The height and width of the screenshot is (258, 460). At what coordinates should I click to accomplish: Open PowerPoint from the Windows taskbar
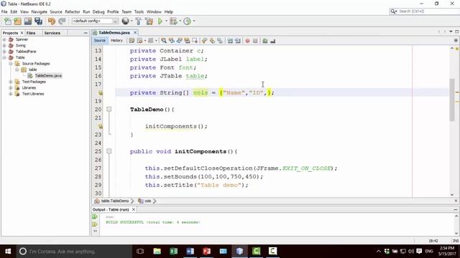206,251
